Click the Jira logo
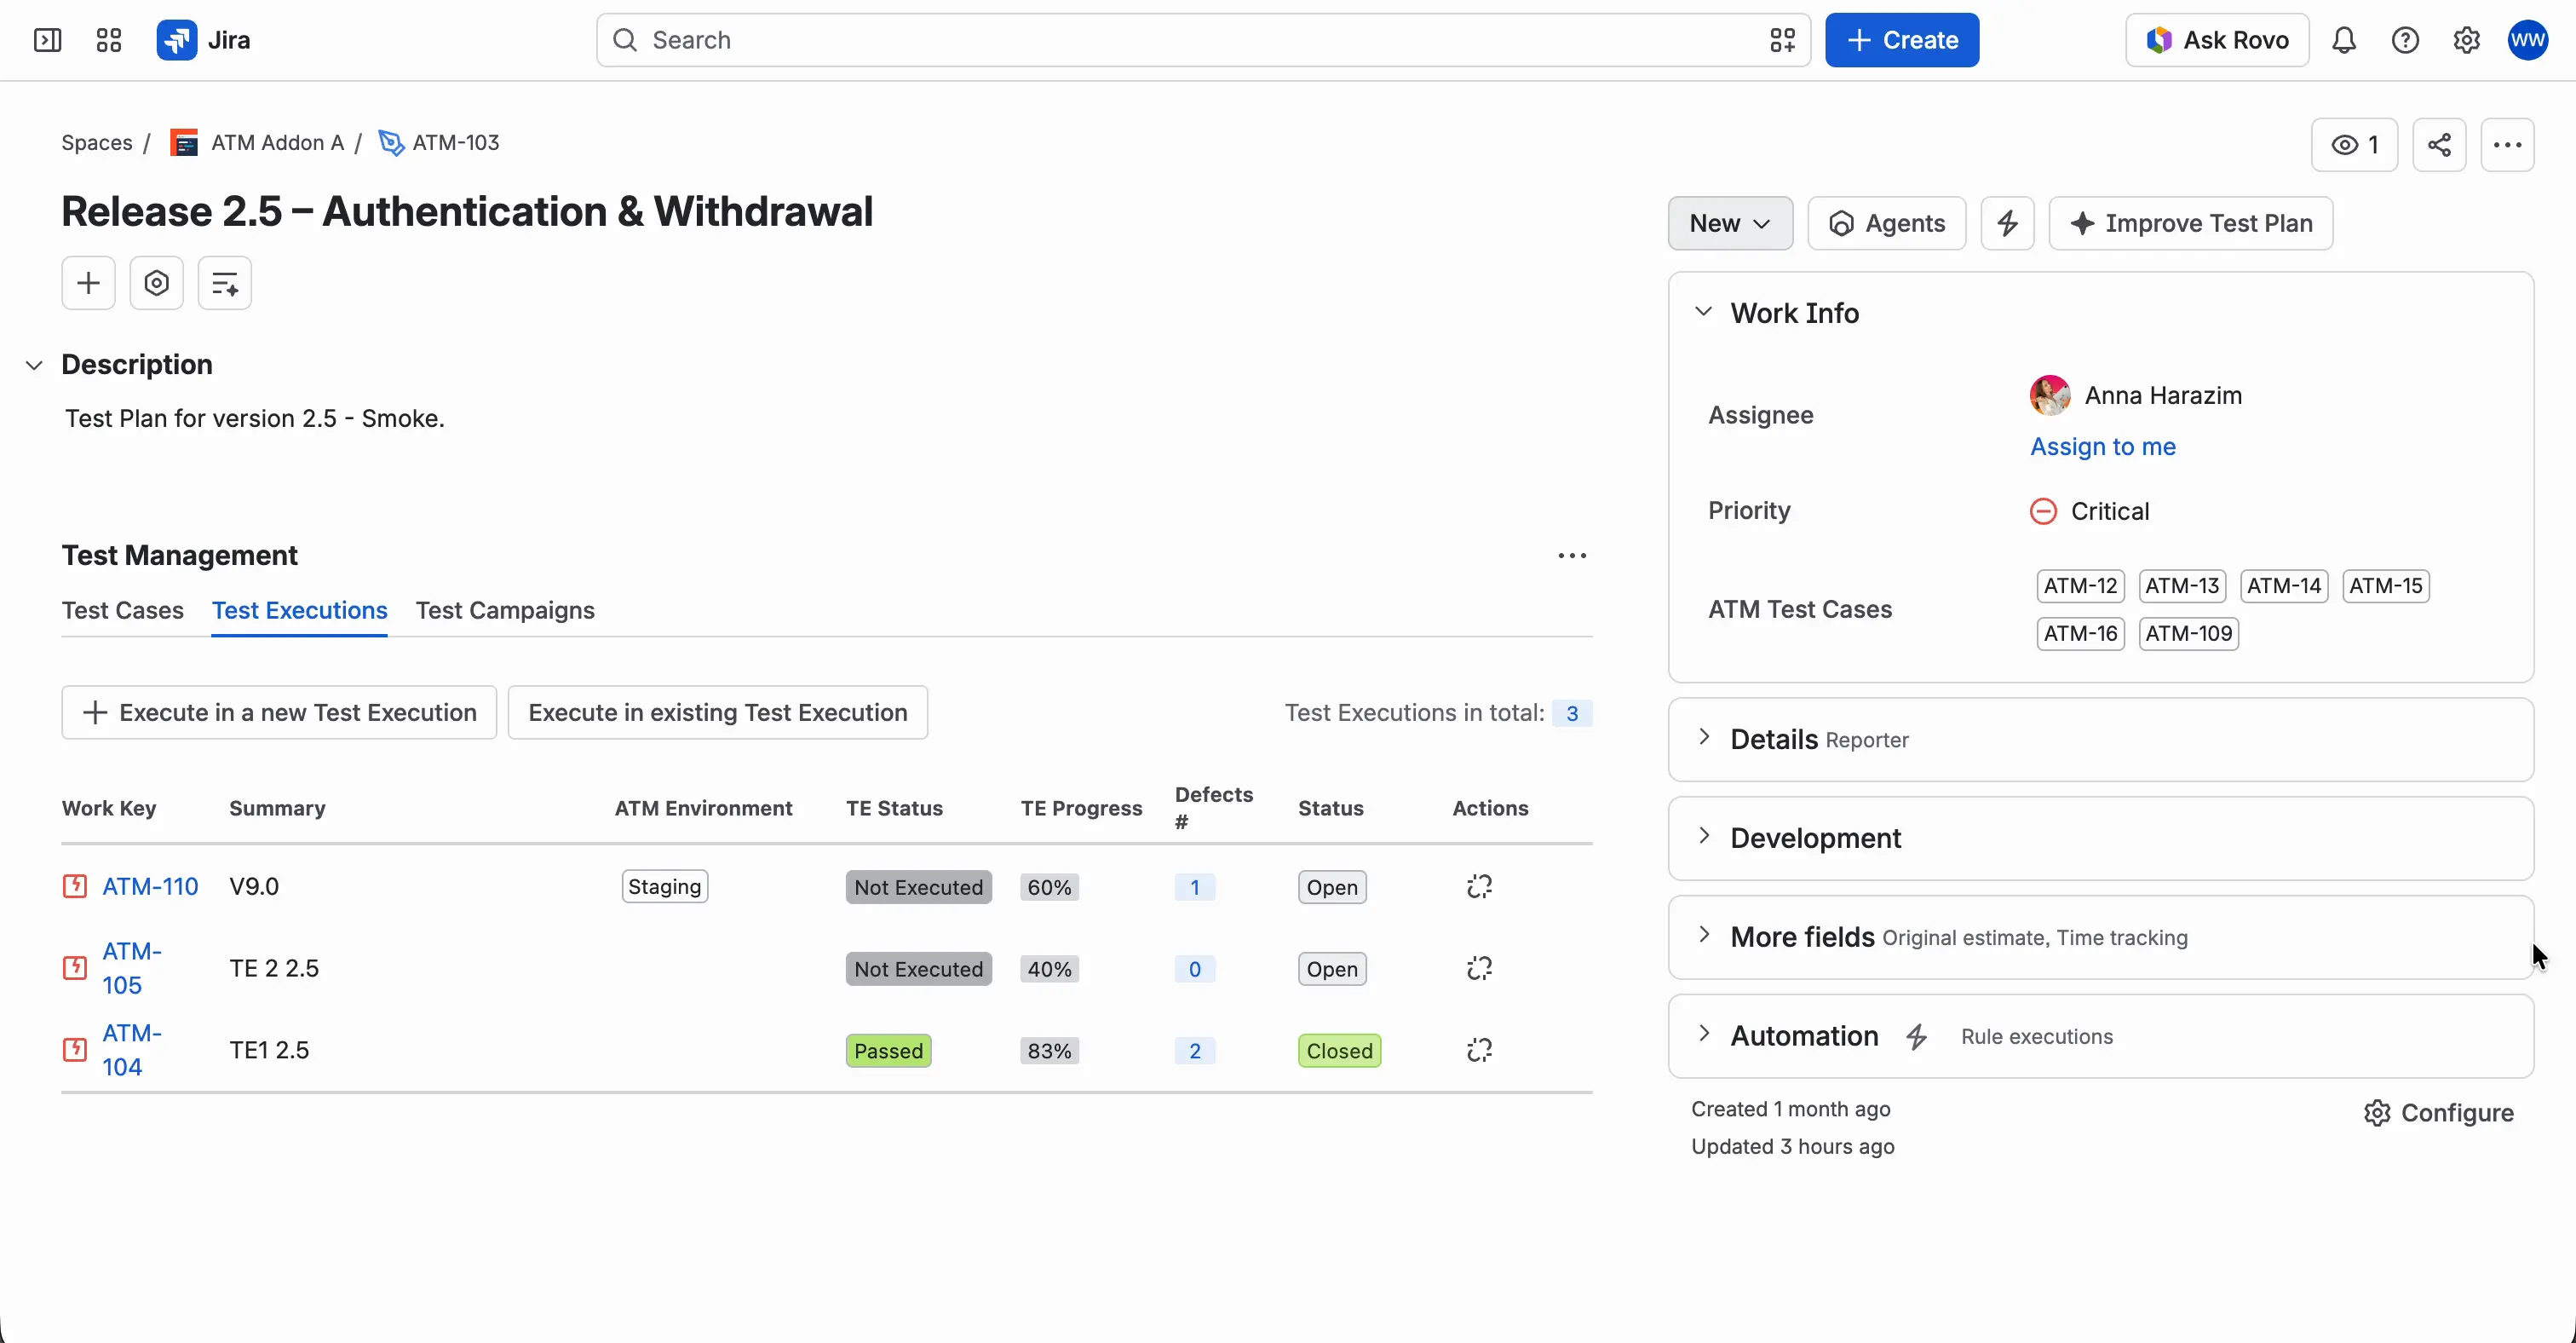The image size is (2576, 1343). [203, 40]
